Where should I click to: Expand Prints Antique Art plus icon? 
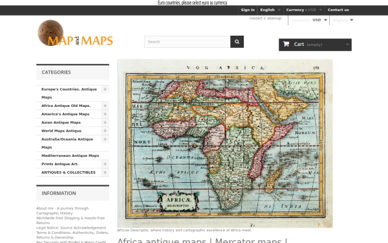point(105,164)
